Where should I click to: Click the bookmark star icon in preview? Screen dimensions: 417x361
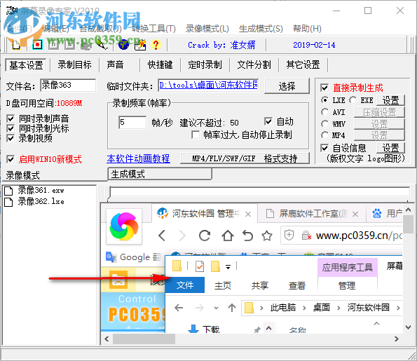click(x=267, y=236)
